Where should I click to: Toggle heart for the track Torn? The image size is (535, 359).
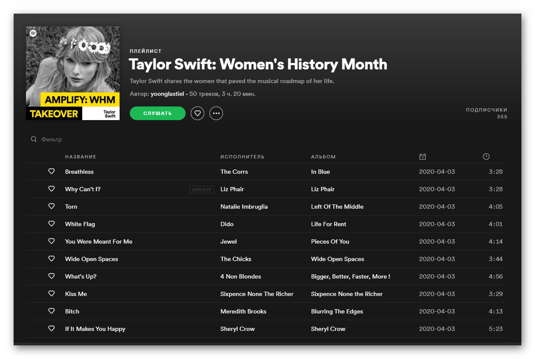[51, 206]
